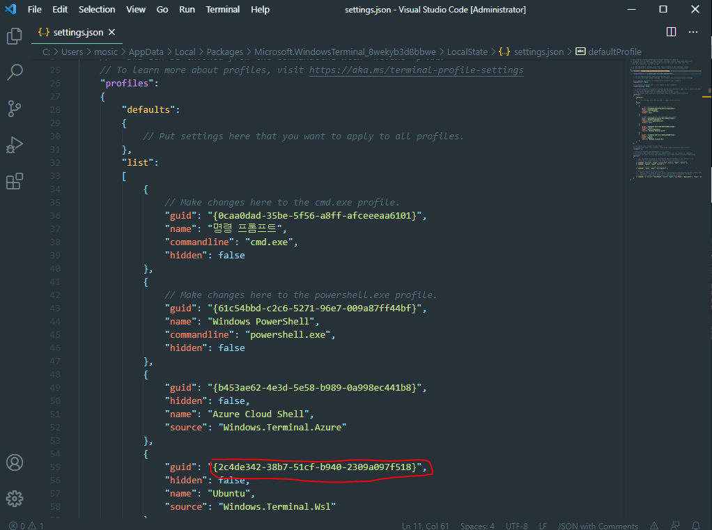Screen dimensions: 712x530
Task: Click the "profiles" key text
Action: pyautogui.click(x=127, y=83)
